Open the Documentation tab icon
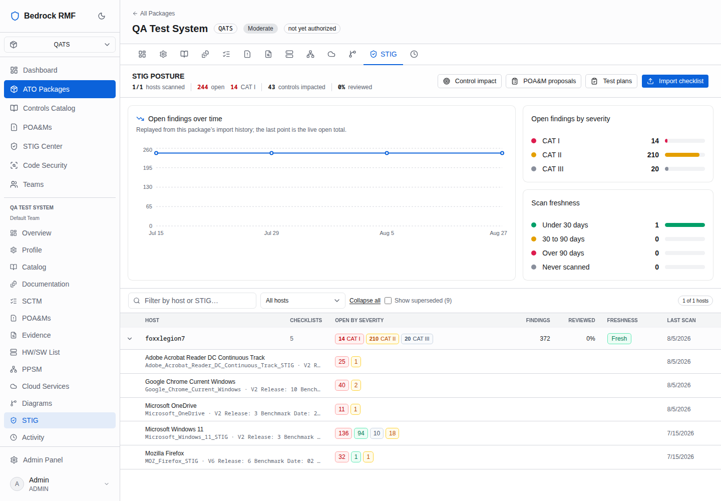This screenshot has height=501, width=721. point(205,54)
